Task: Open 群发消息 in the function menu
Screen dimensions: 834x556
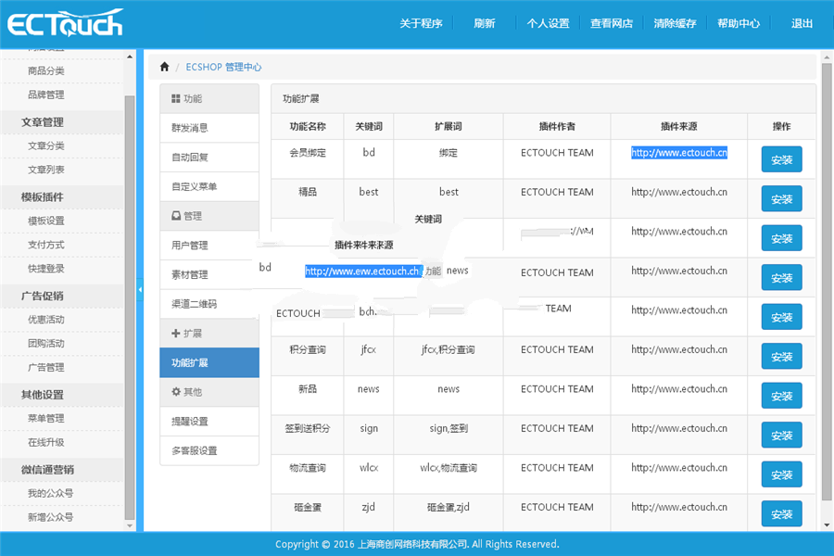Action: (x=209, y=128)
